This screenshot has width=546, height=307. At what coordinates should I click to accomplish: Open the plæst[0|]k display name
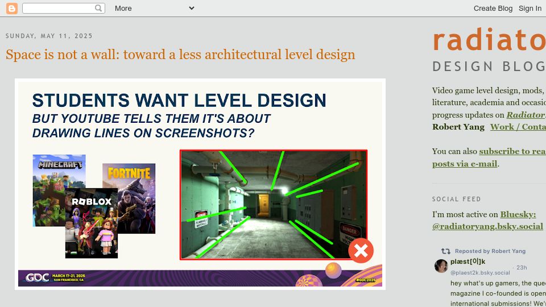coord(468,262)
